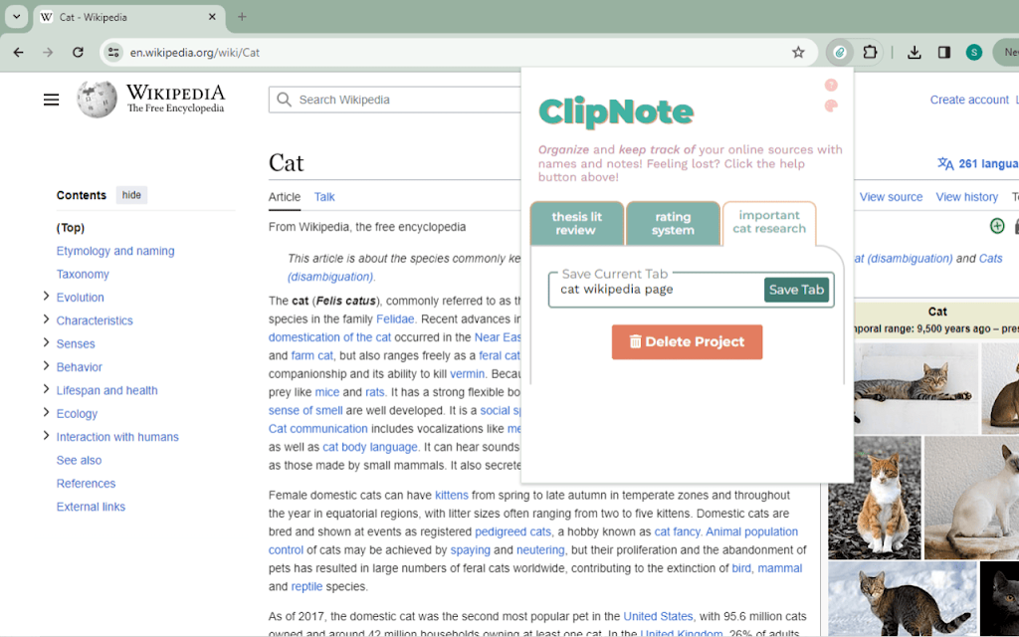
Task: Open the Felidae link
Action: pyautogui.click(x=395, y=319)
